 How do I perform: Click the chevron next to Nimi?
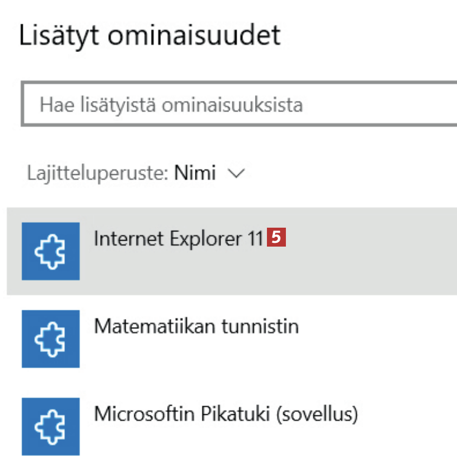[237, 174]
